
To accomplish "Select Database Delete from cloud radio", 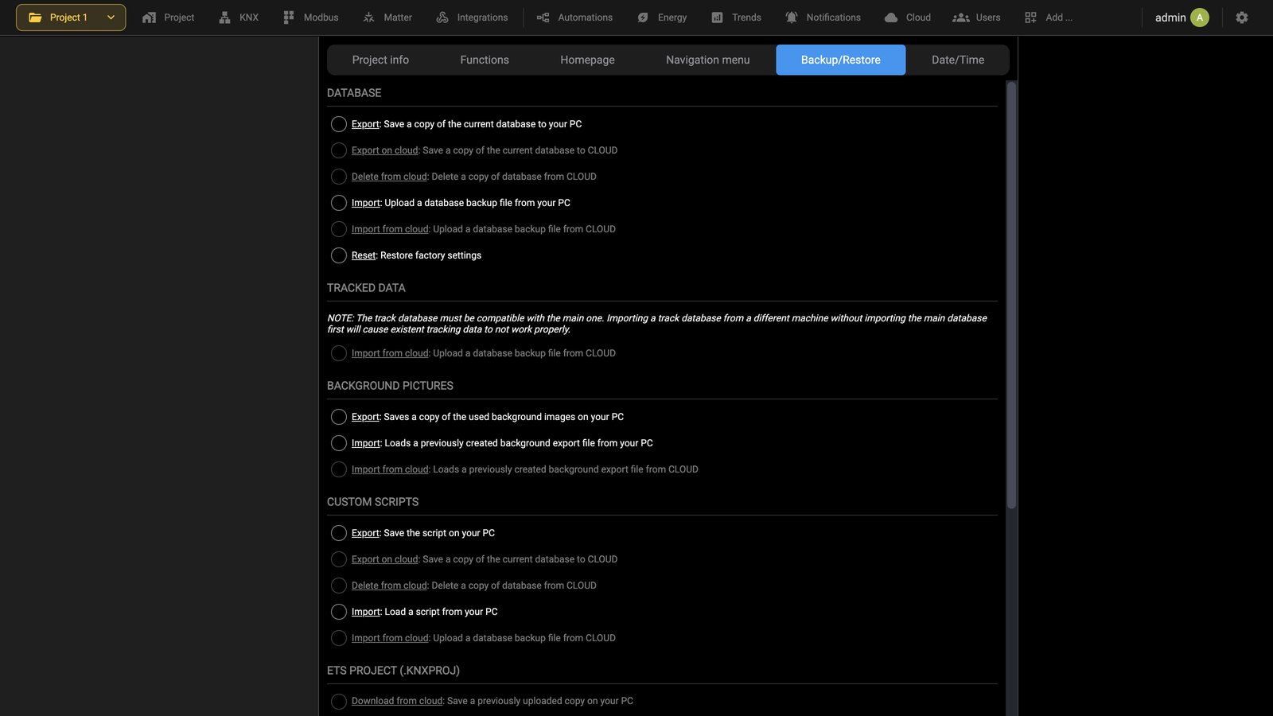I will pos(339,177).
